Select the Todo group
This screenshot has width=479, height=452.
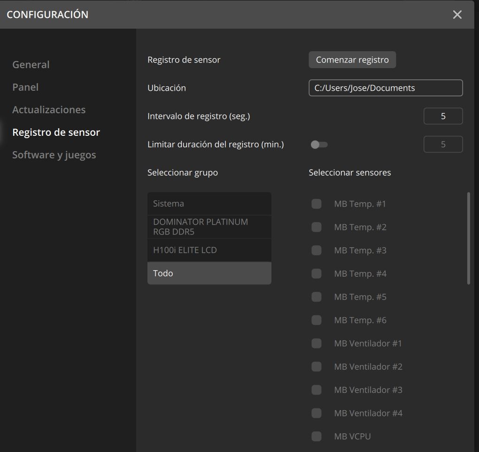coord(209,273)
